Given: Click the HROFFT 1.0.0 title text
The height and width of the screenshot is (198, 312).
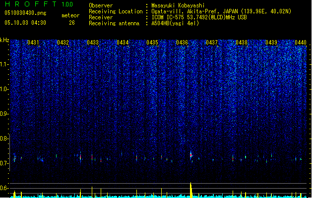Looking at the screenshot, I should click(x=39, y=4).
